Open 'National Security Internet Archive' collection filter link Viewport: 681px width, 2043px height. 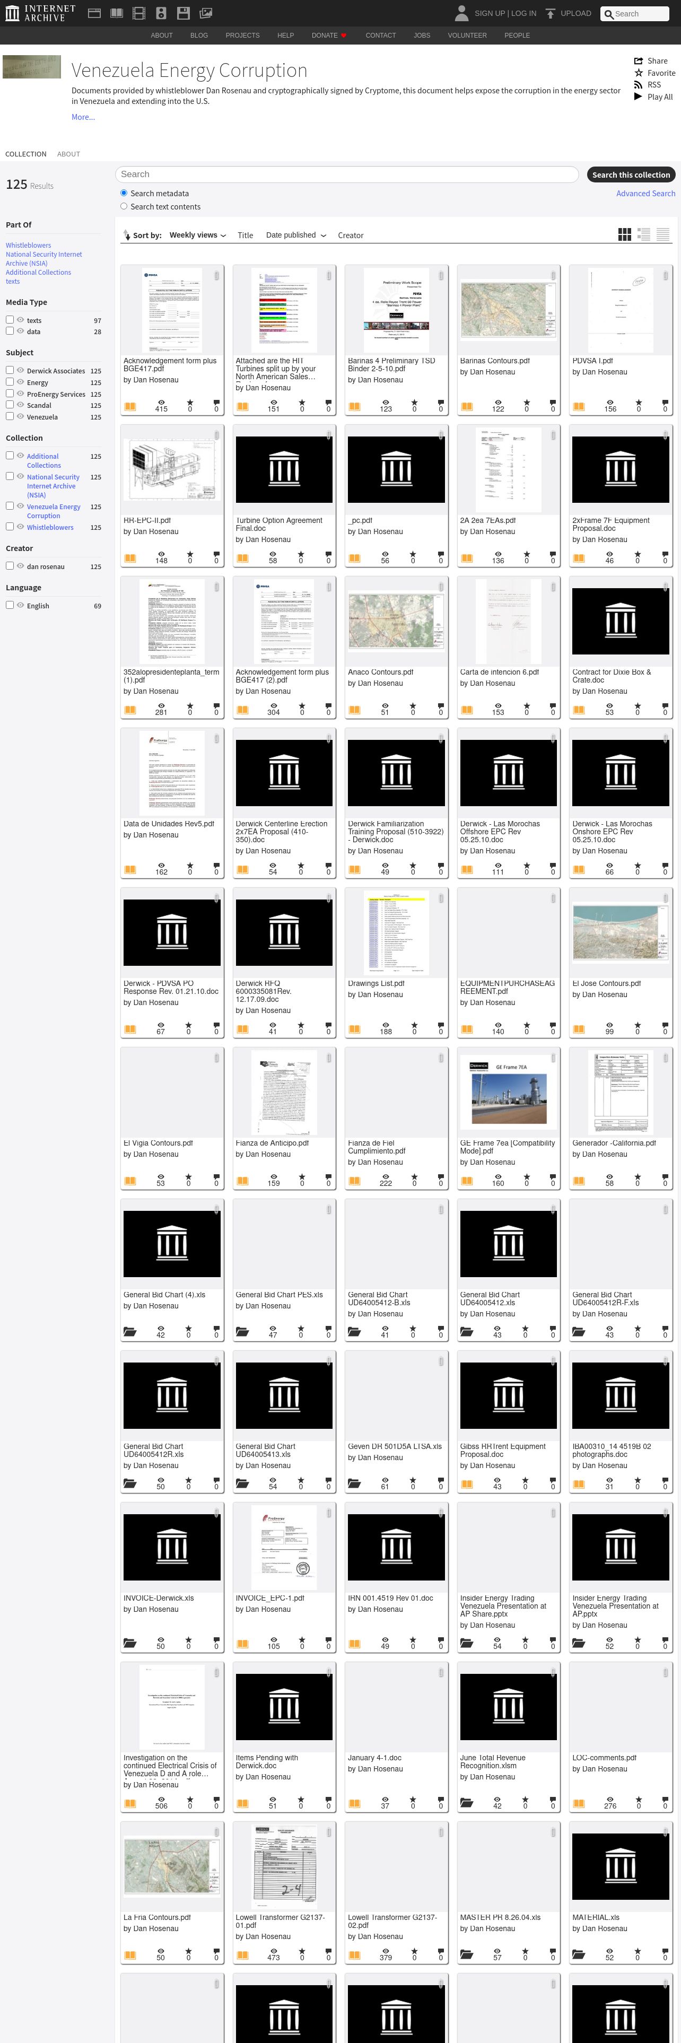coord(53,486)
